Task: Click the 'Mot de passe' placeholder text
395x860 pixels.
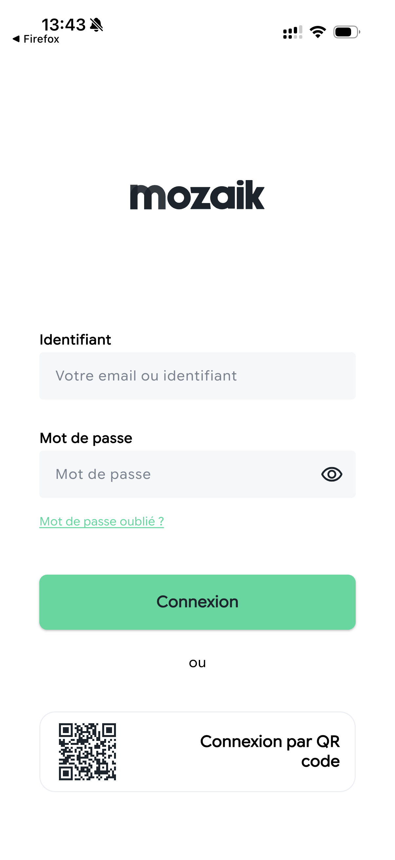Action: (103, 474)
